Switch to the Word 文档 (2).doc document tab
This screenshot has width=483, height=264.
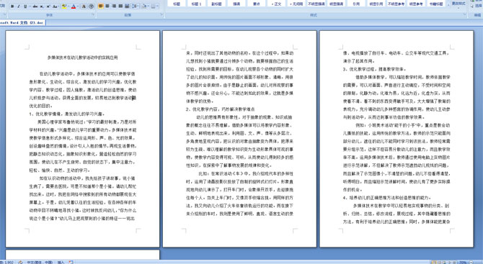coord(22,23)
